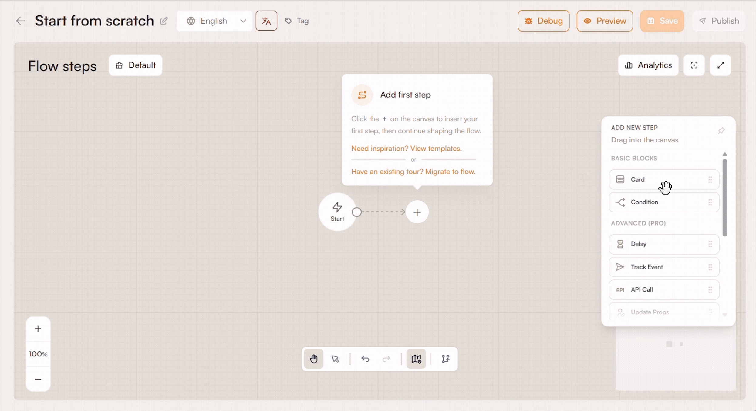Click the BASIC BLOCKS section label
Screen dimensions: 756x411
[634, 158]
